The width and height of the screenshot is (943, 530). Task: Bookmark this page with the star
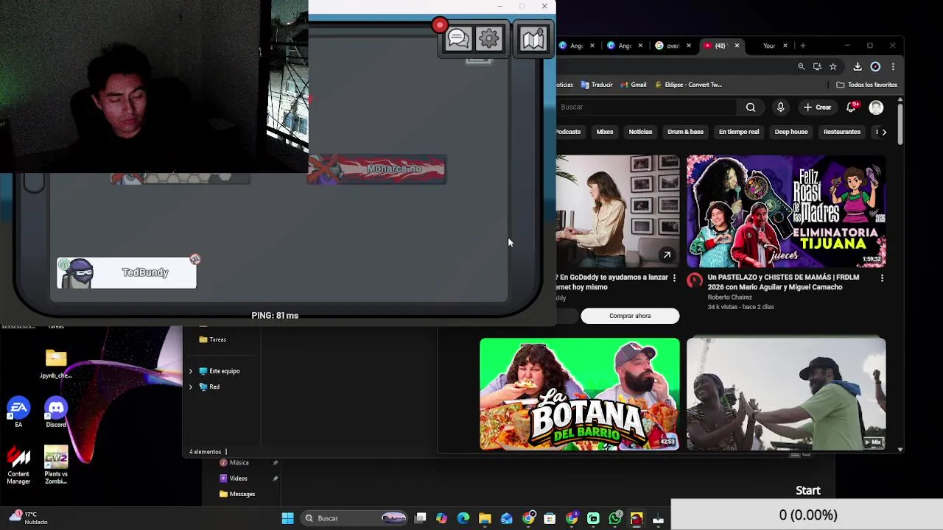tap(833, 66)
